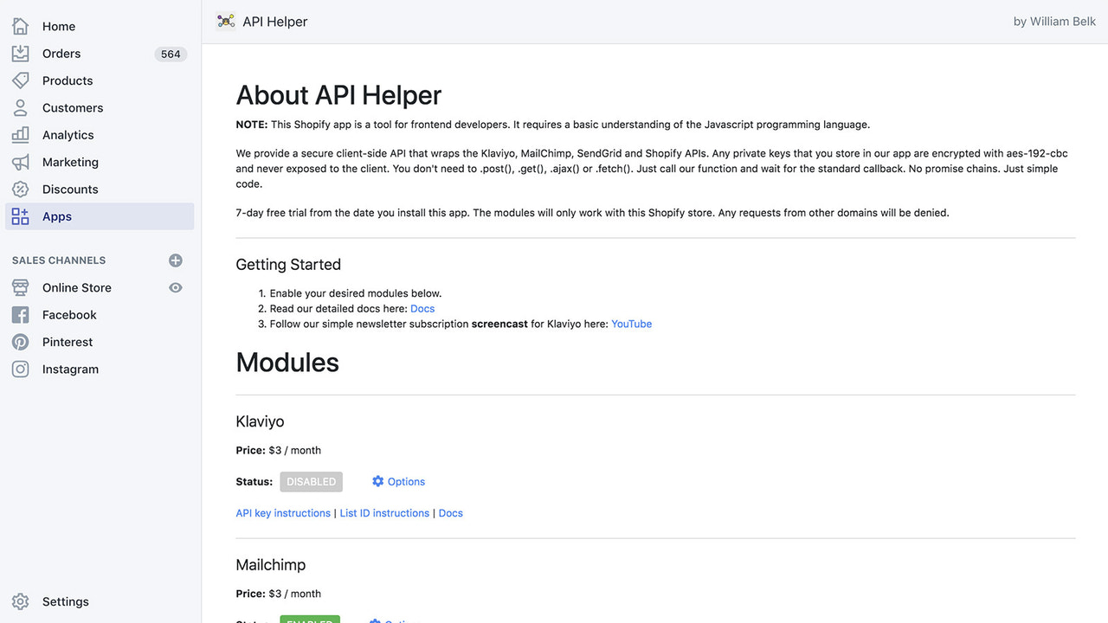Add a new sales channel with plus icon
This screenshot has width=1108, height=623.
[175, 260]
